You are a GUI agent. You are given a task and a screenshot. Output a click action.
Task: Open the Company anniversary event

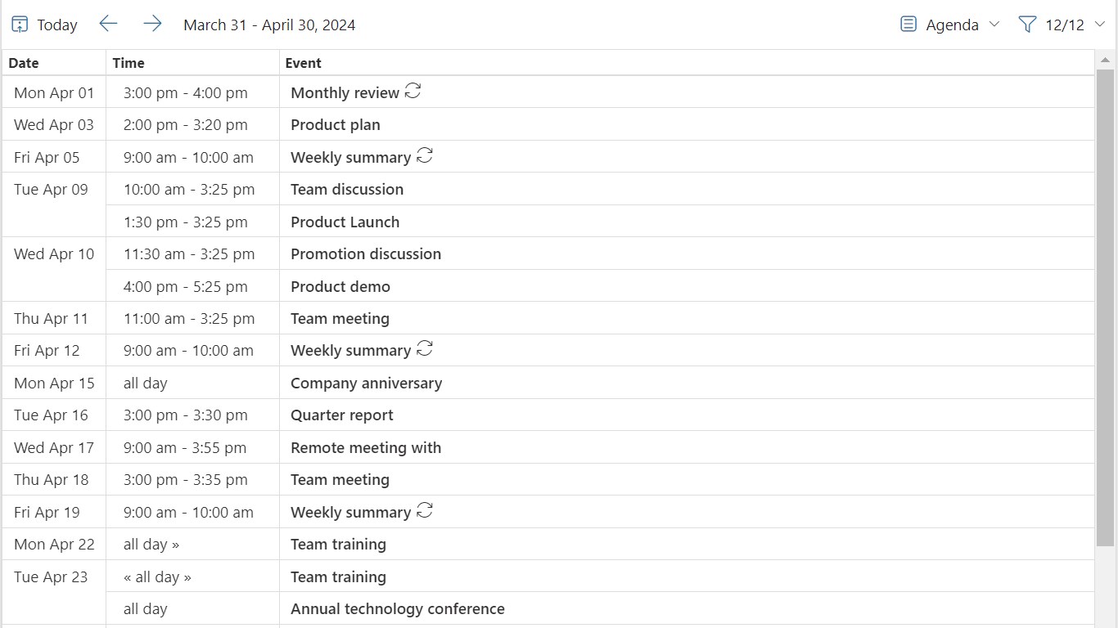coord(366,383)
